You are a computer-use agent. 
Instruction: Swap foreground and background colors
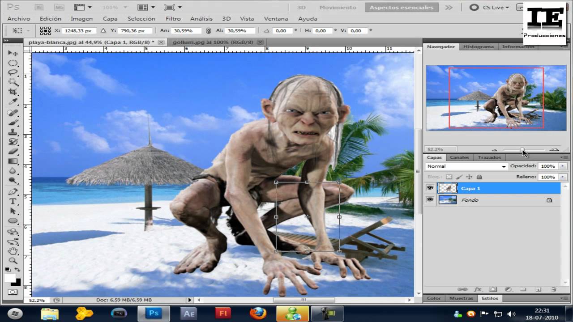17,270
